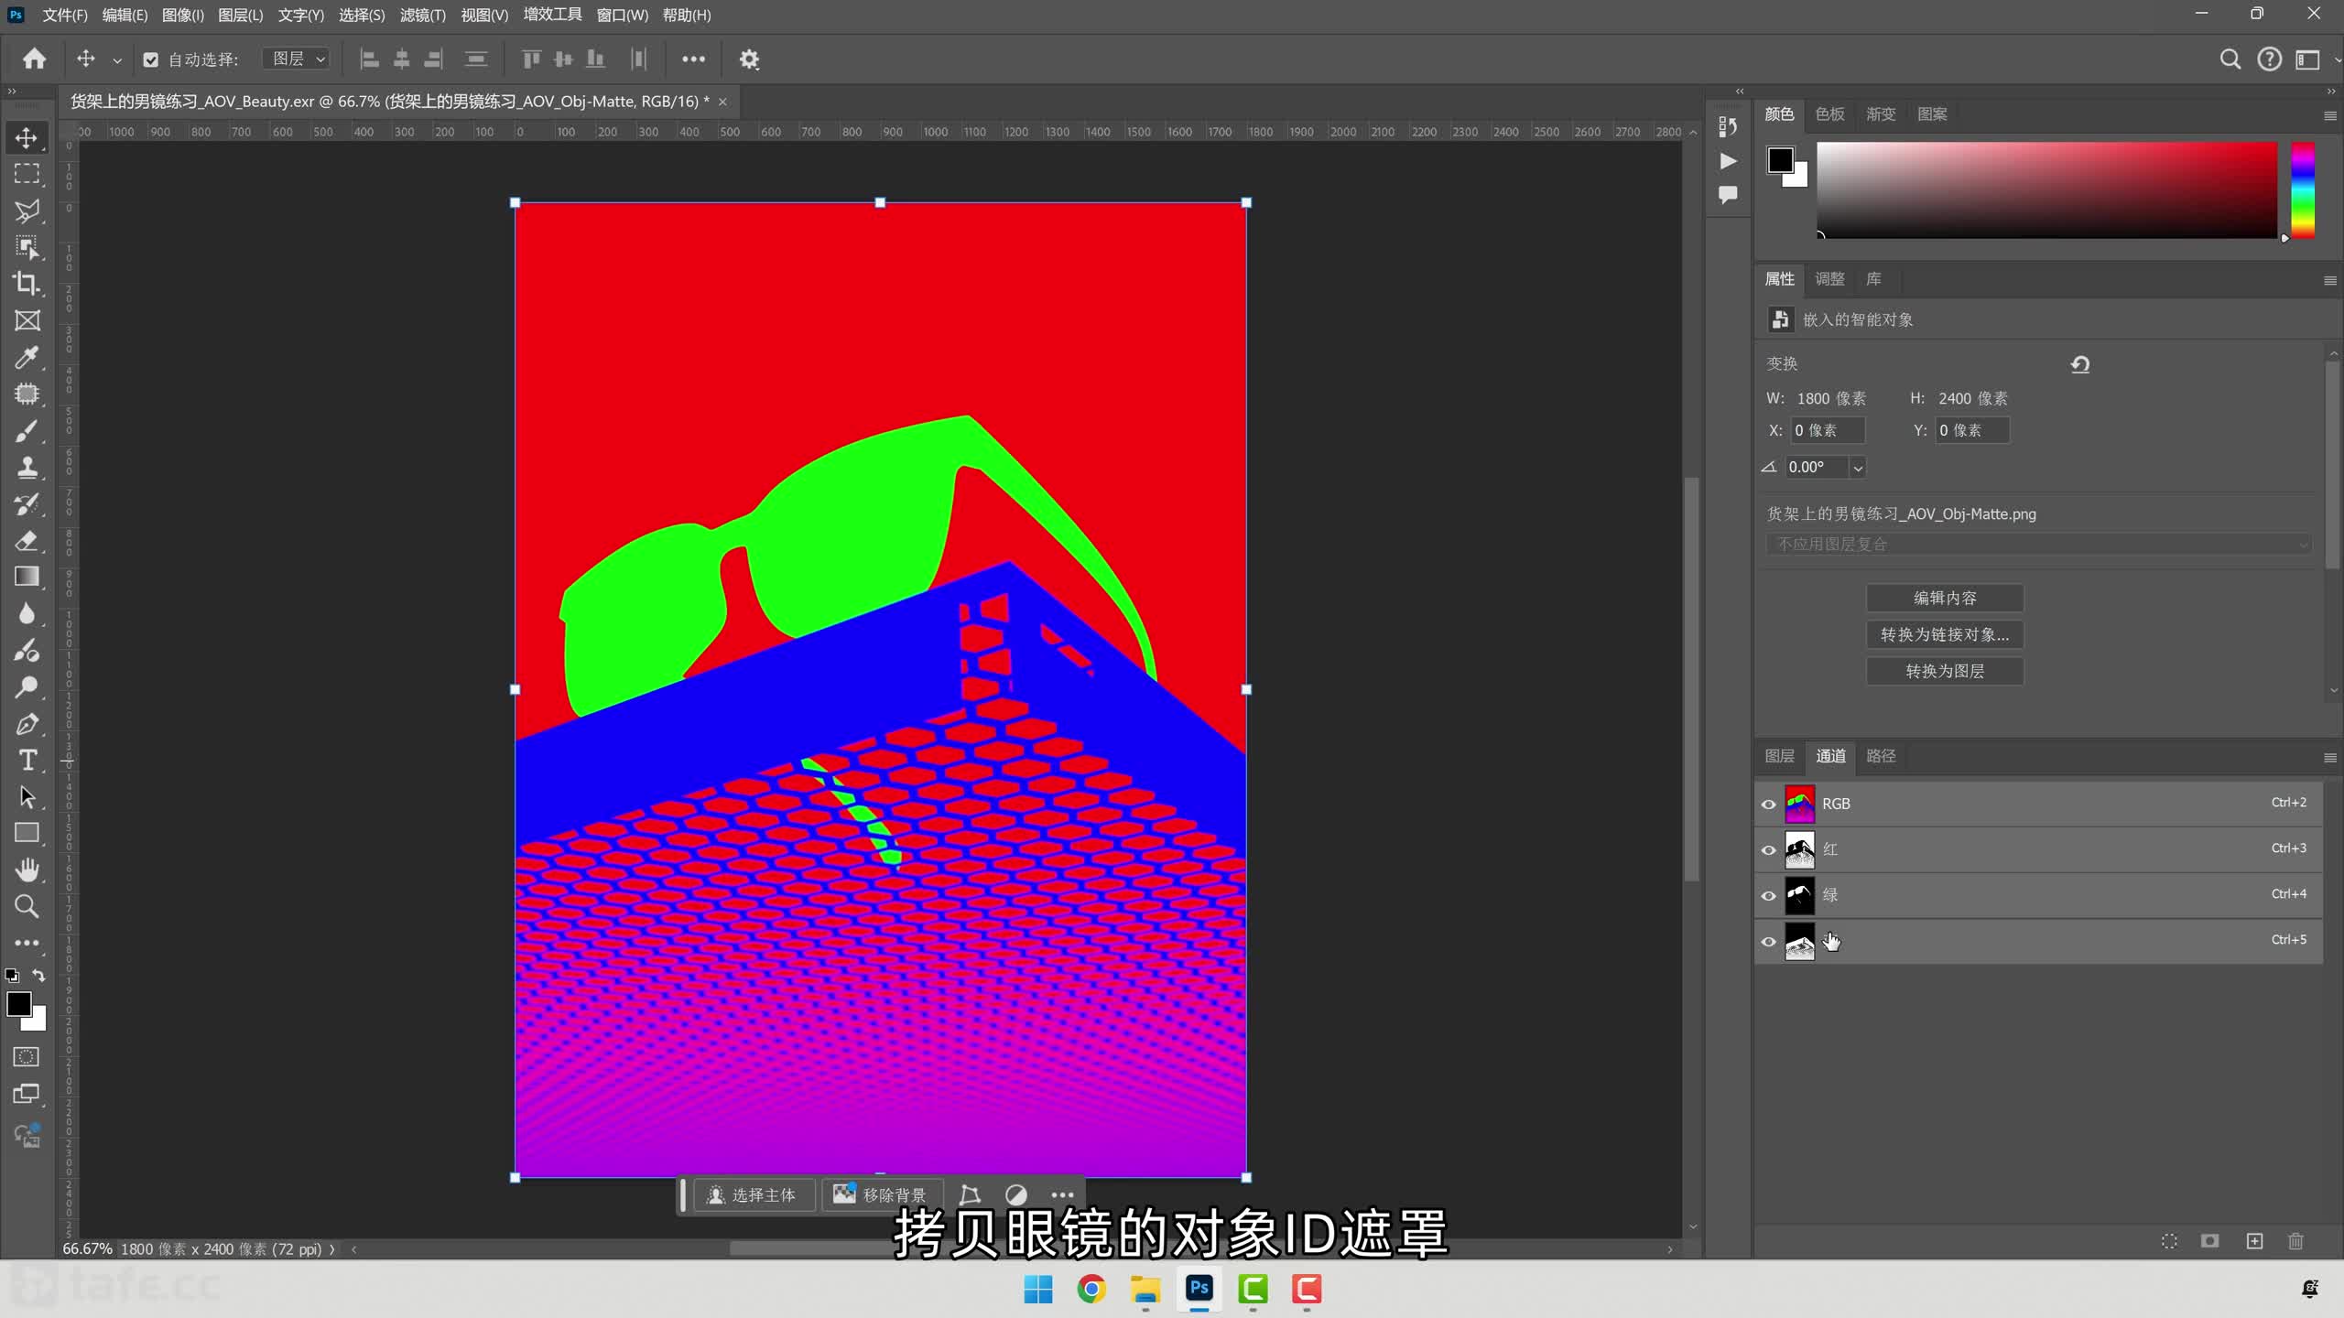Select the Rectangle shape tool

pos(27,833)
